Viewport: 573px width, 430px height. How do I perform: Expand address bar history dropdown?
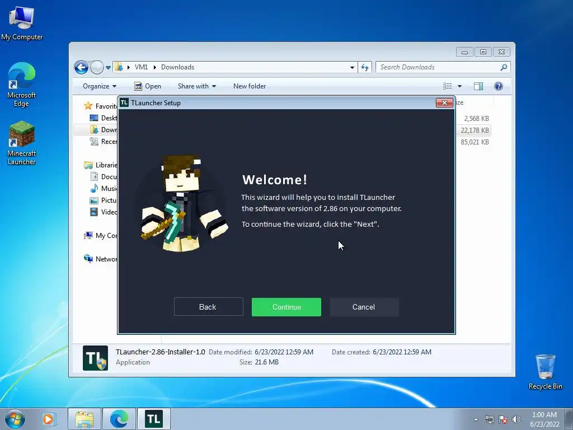pyautogui.click(x=352, y=67)
